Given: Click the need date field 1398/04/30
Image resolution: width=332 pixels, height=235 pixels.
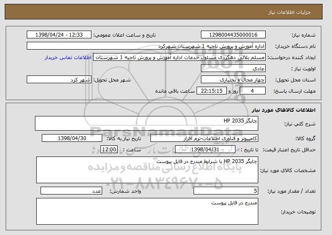Looking at the screenshot, I should [x=72, y=138].
